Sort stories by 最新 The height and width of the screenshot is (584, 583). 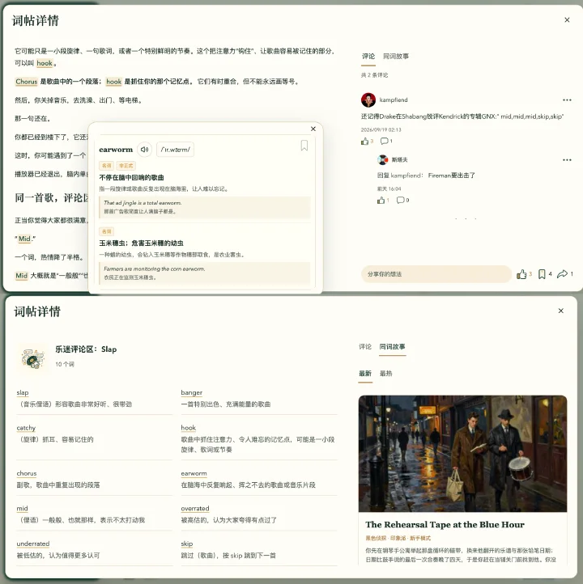[x=365, y=374]
